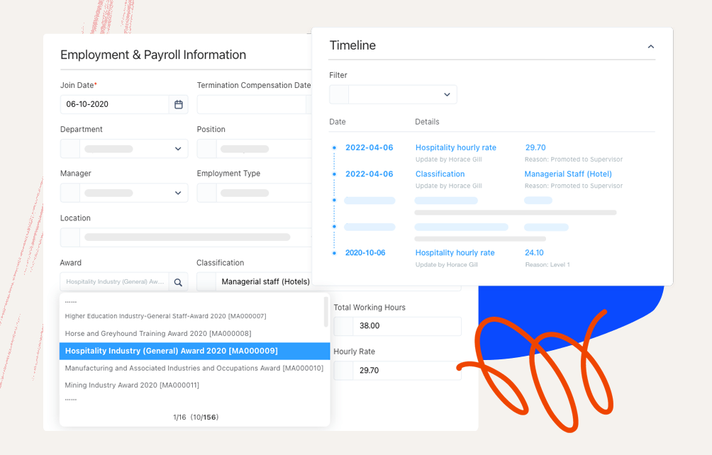Screen dimensions: 712x455
Task: Click the Reason: Level 1 text
Action: [x=547, y=264]
